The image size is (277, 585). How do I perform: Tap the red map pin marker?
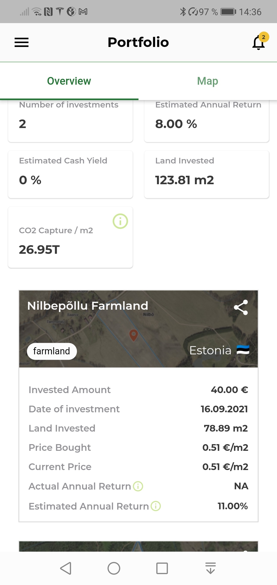click(x=133, y=335)
